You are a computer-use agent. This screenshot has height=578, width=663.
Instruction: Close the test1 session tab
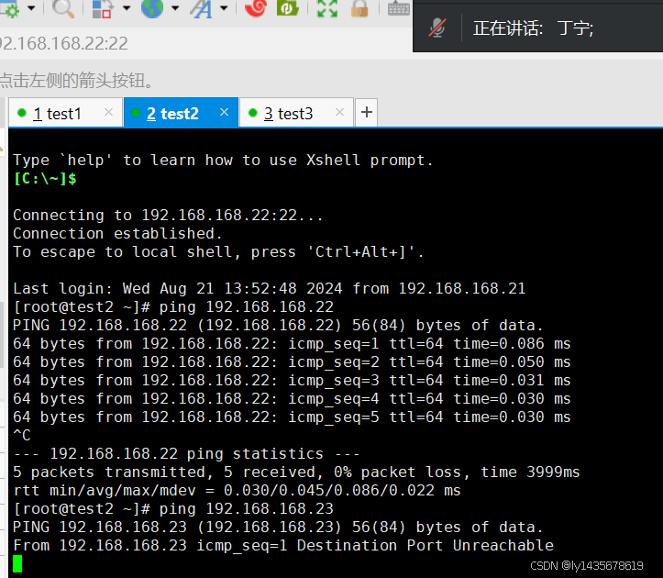109,112
